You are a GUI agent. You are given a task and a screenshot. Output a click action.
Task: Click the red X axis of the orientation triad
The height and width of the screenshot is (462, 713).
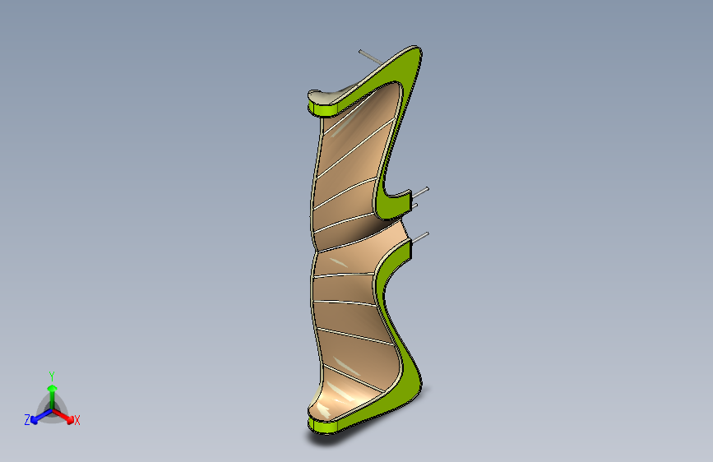pyautogui.click(x=64, y=416)
